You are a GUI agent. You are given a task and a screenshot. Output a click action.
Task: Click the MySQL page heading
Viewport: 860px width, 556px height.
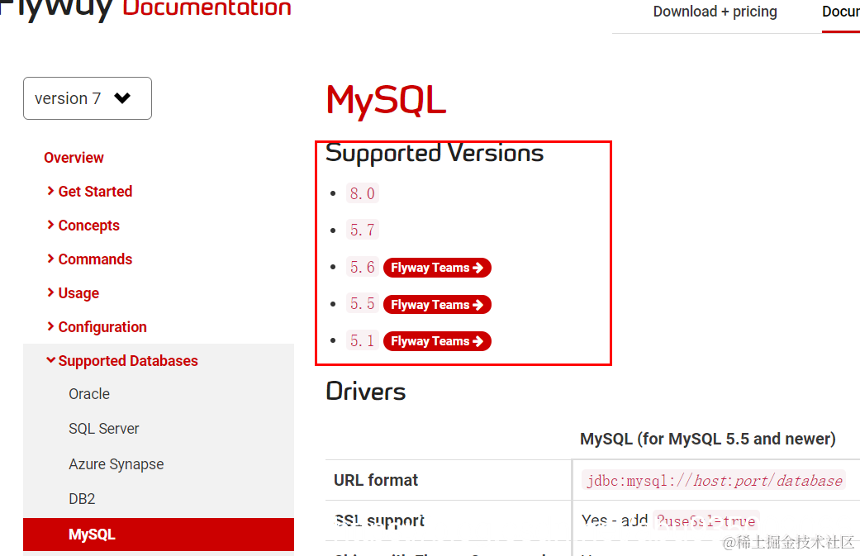[x=386, y=100]
